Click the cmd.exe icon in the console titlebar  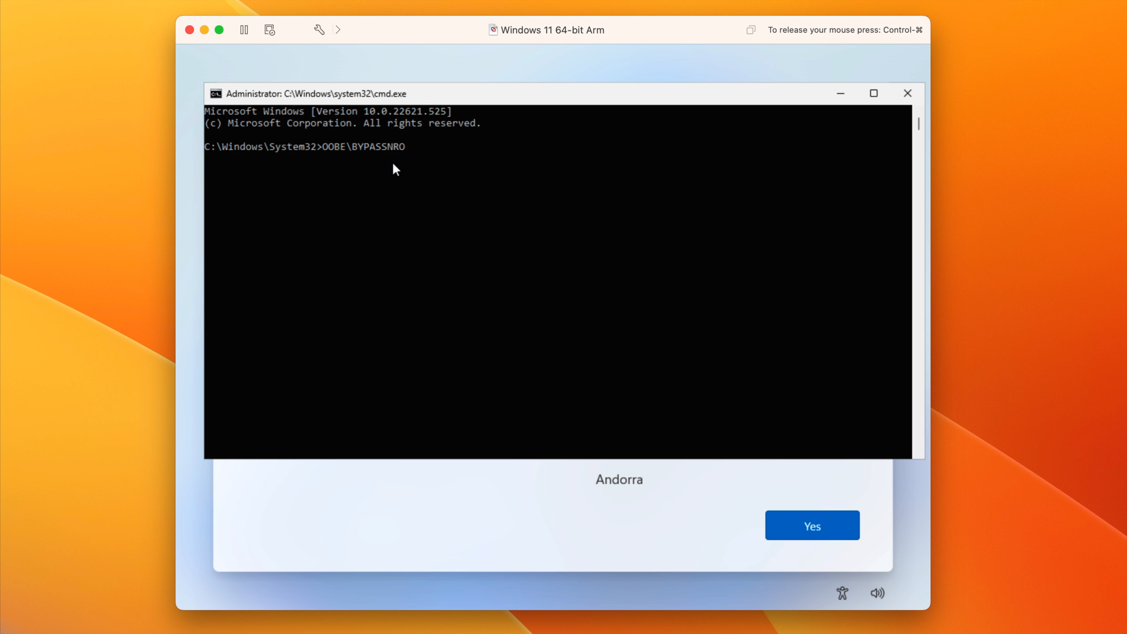[215, 93]
